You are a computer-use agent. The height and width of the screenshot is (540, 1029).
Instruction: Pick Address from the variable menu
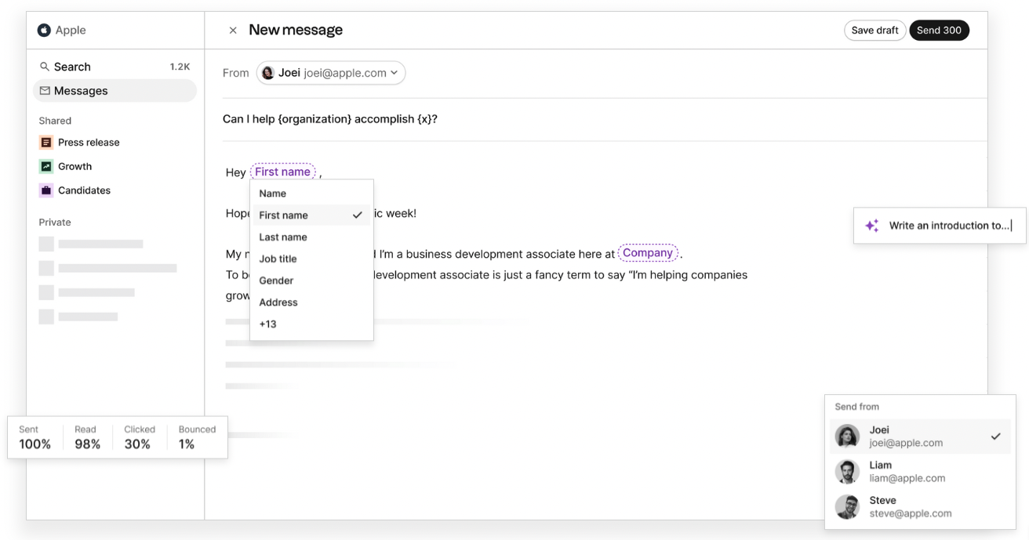(x=311, y=303)
